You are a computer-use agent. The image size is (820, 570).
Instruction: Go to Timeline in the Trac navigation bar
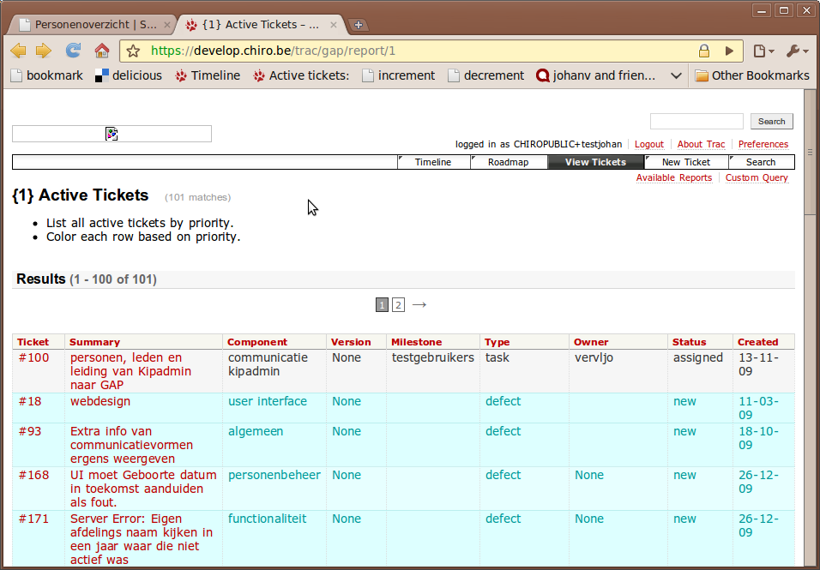433,162
